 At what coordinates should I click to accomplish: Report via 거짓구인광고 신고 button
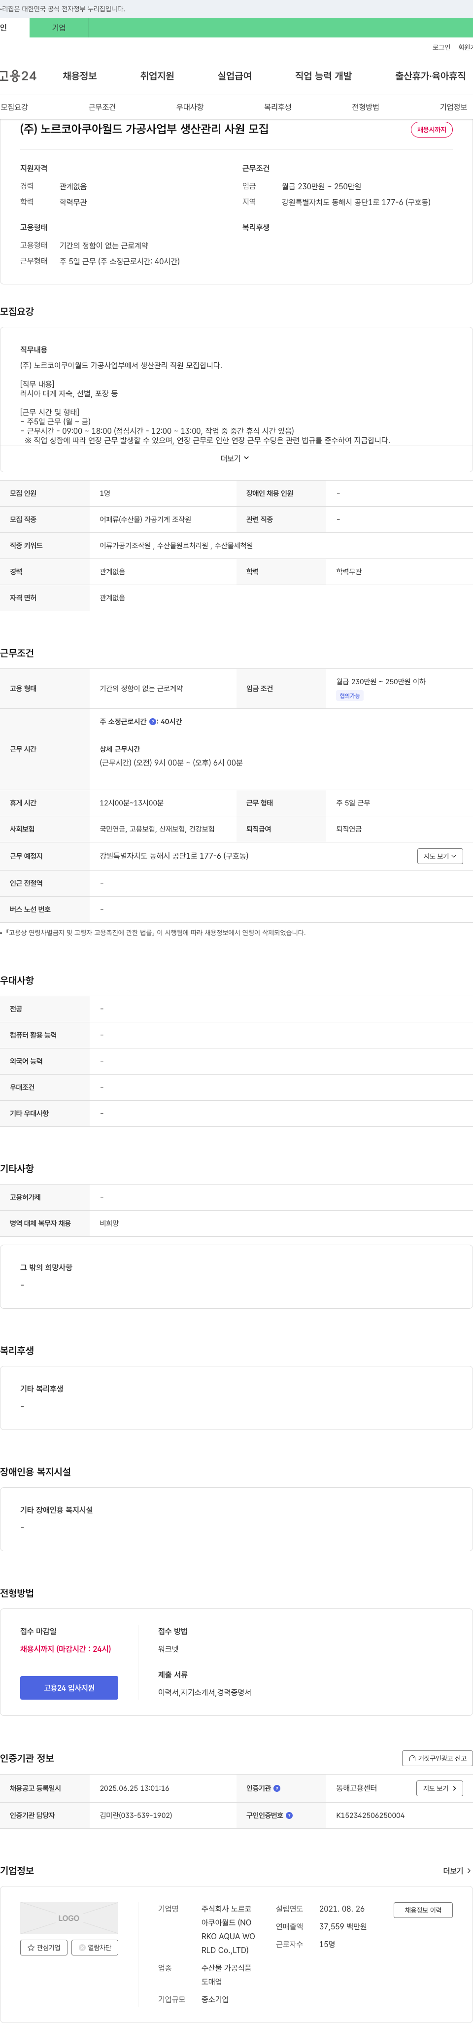(437, 1758)
